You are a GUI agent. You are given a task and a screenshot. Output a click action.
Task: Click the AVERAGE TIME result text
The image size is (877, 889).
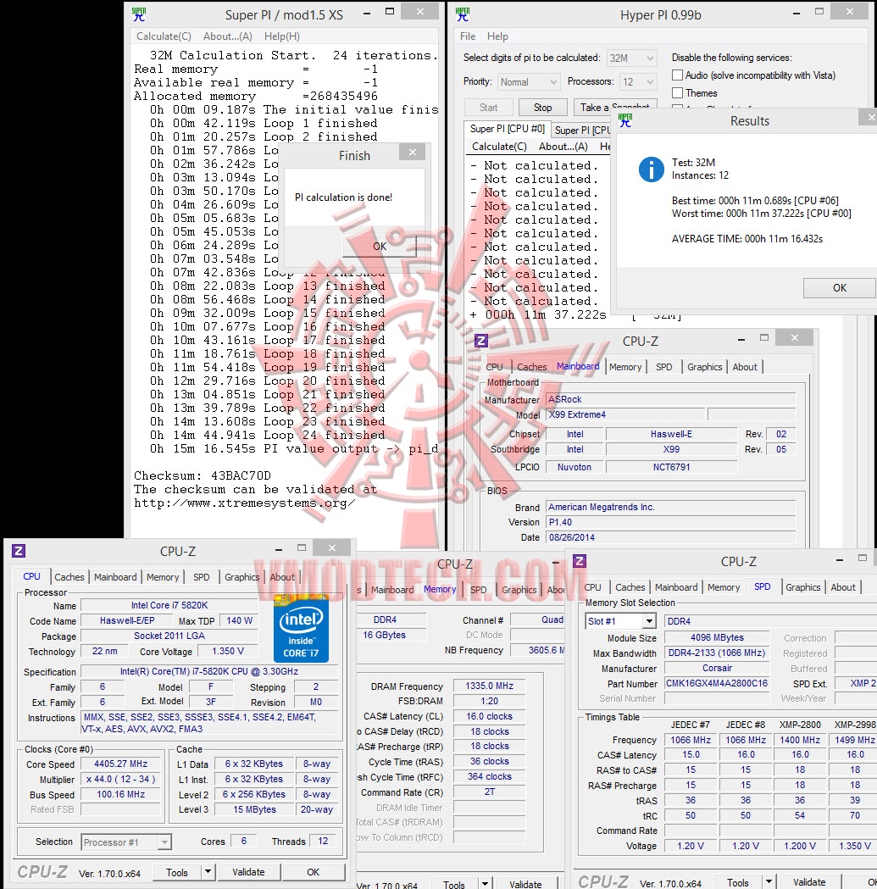tap(747, 239)
